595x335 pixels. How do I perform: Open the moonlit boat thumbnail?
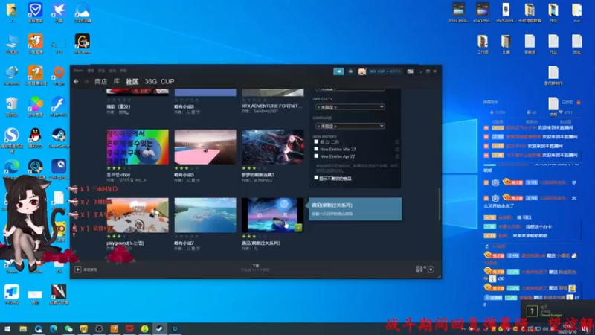[x=272, y=215]
